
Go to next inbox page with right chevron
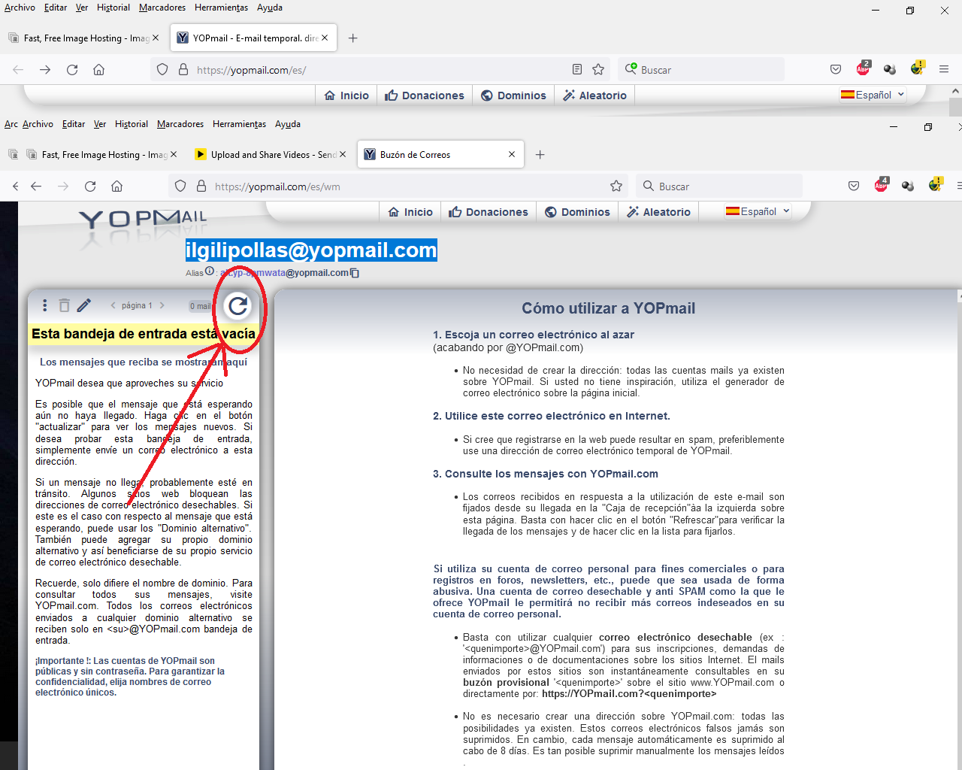coord(162,305)
